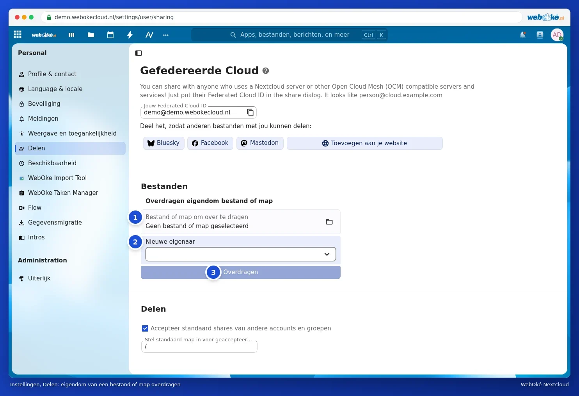
Task: Open the Deck boards icon in top bar
Action: pos(71,35)
